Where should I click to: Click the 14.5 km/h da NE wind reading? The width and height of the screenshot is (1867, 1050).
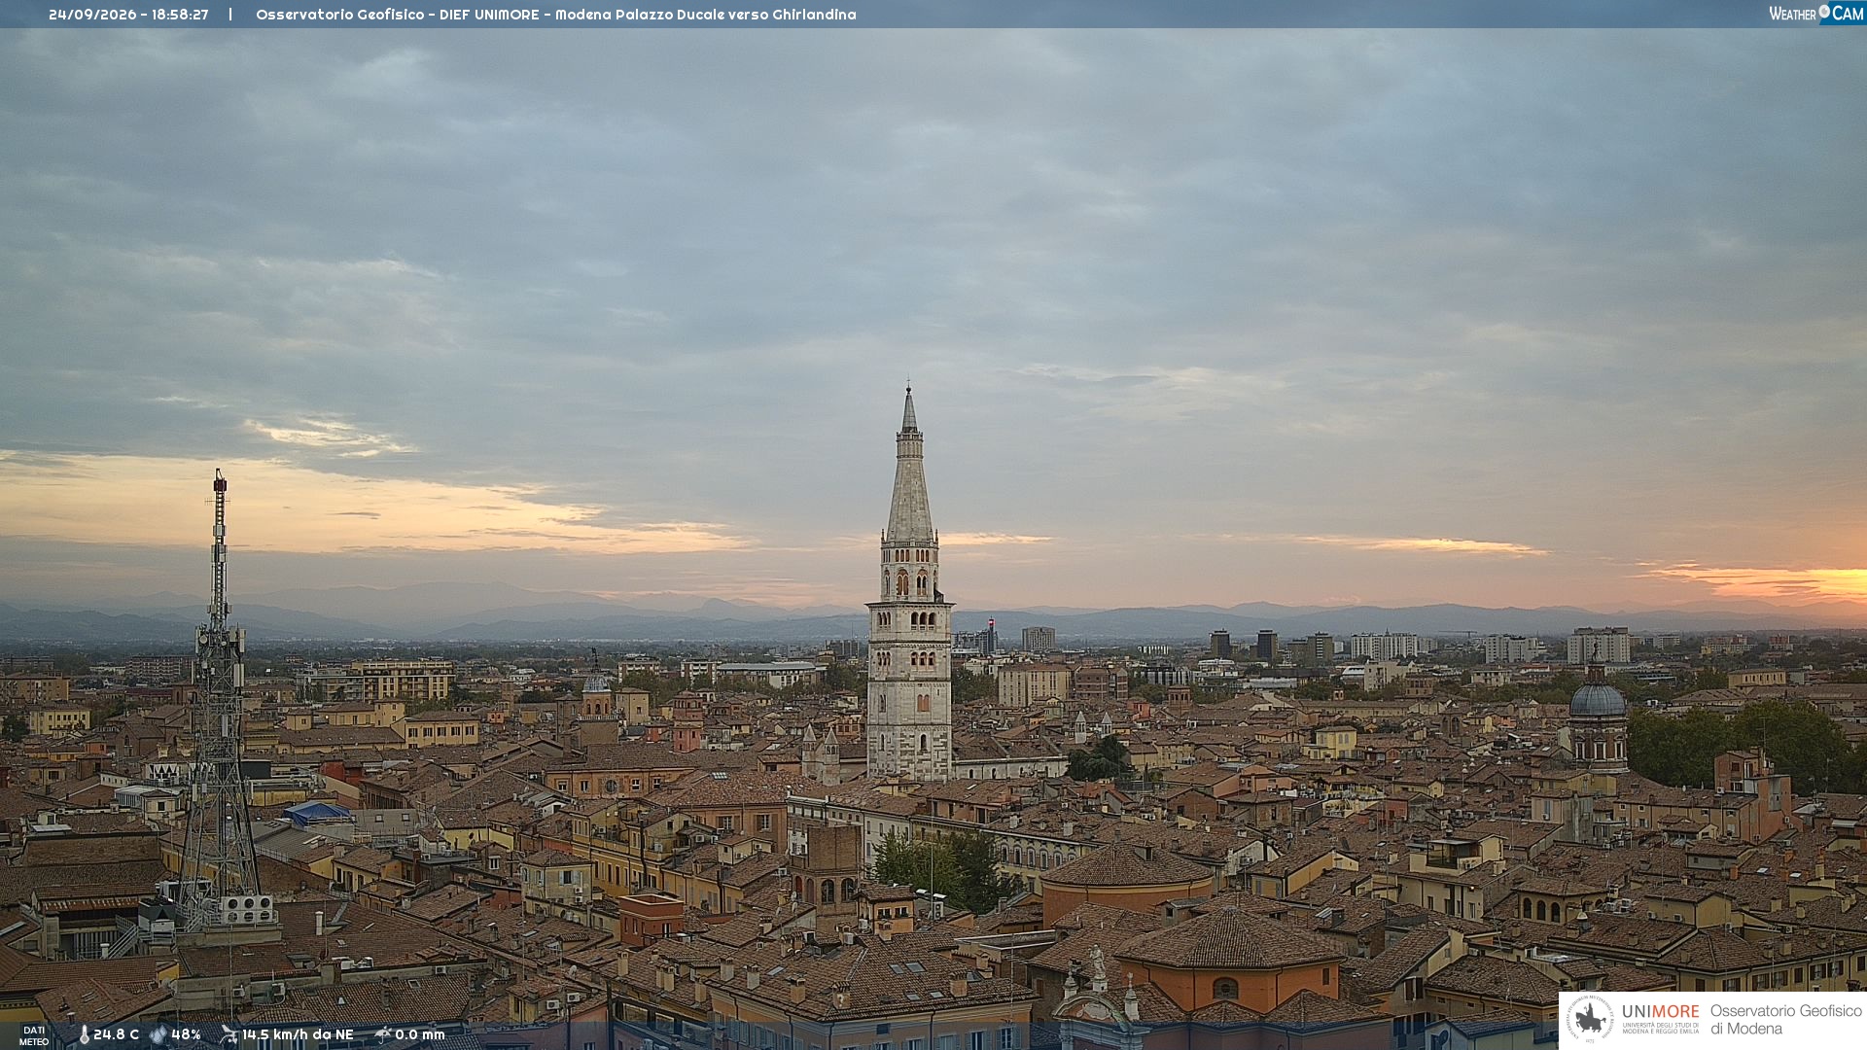point(298,1034)
